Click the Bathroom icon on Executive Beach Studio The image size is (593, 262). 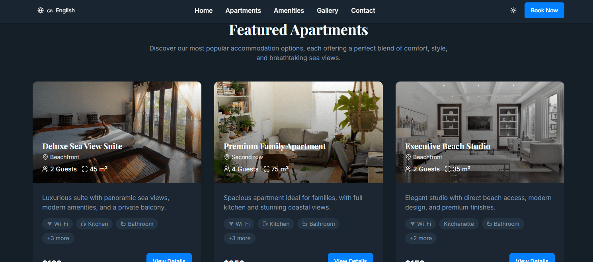pyautogui.click(x=489, y=224)
